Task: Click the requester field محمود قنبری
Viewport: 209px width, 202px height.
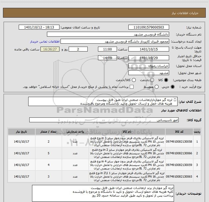Action: coord(115,41)
